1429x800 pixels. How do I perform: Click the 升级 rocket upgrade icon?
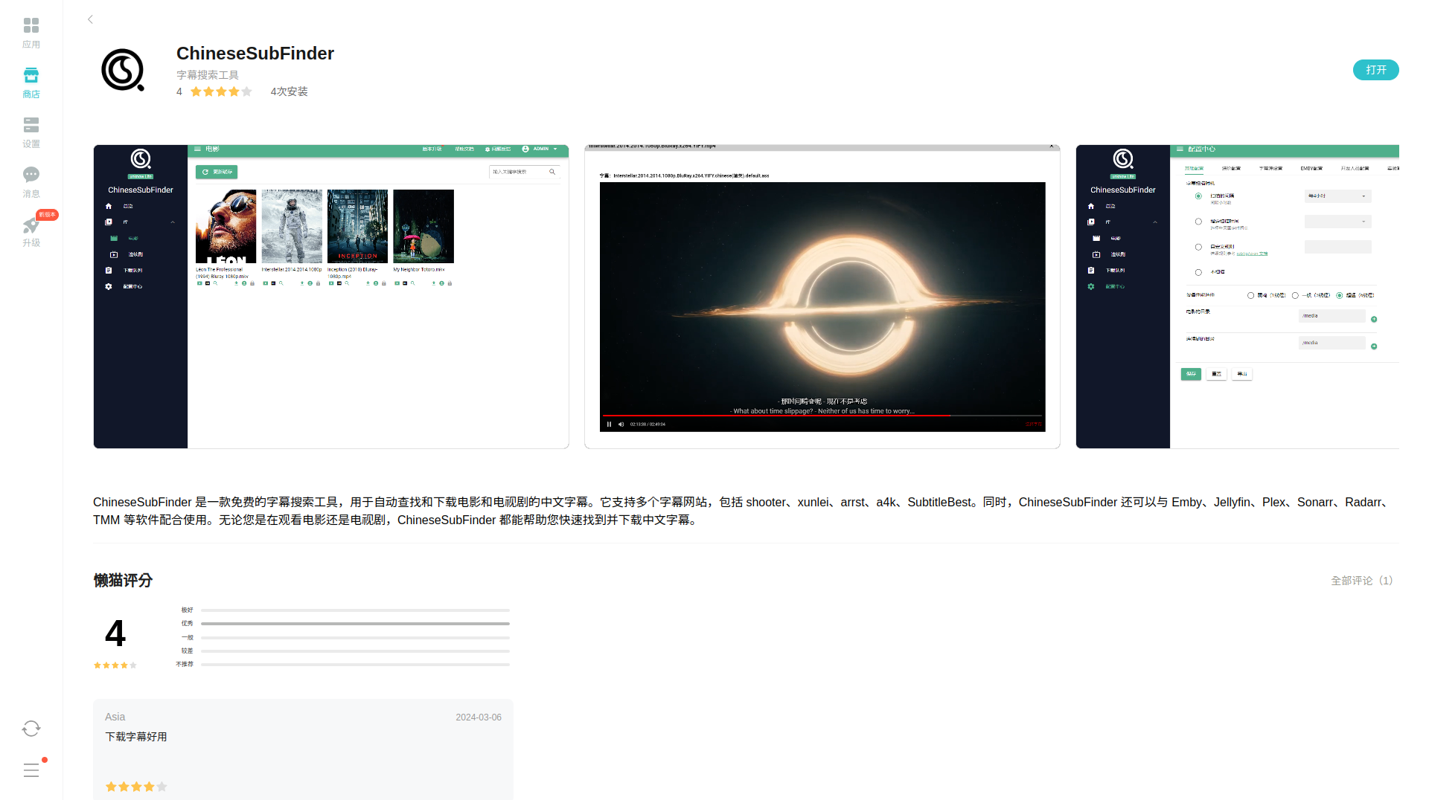click(x=31, y=225)
